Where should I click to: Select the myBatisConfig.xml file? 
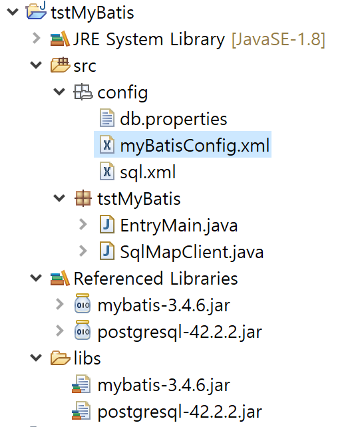182,144
